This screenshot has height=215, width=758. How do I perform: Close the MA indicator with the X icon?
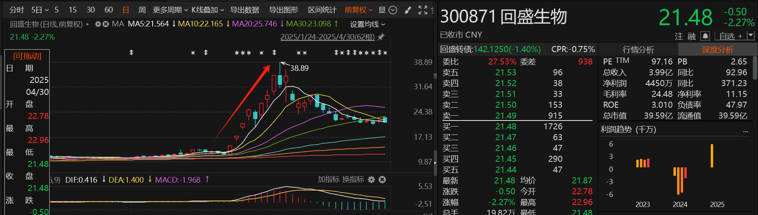106,24
